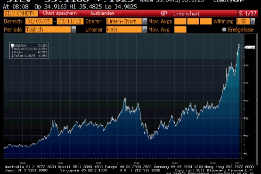
Task: Expand the Periode Täglich dropdown
Action: (x=73, y=29)
